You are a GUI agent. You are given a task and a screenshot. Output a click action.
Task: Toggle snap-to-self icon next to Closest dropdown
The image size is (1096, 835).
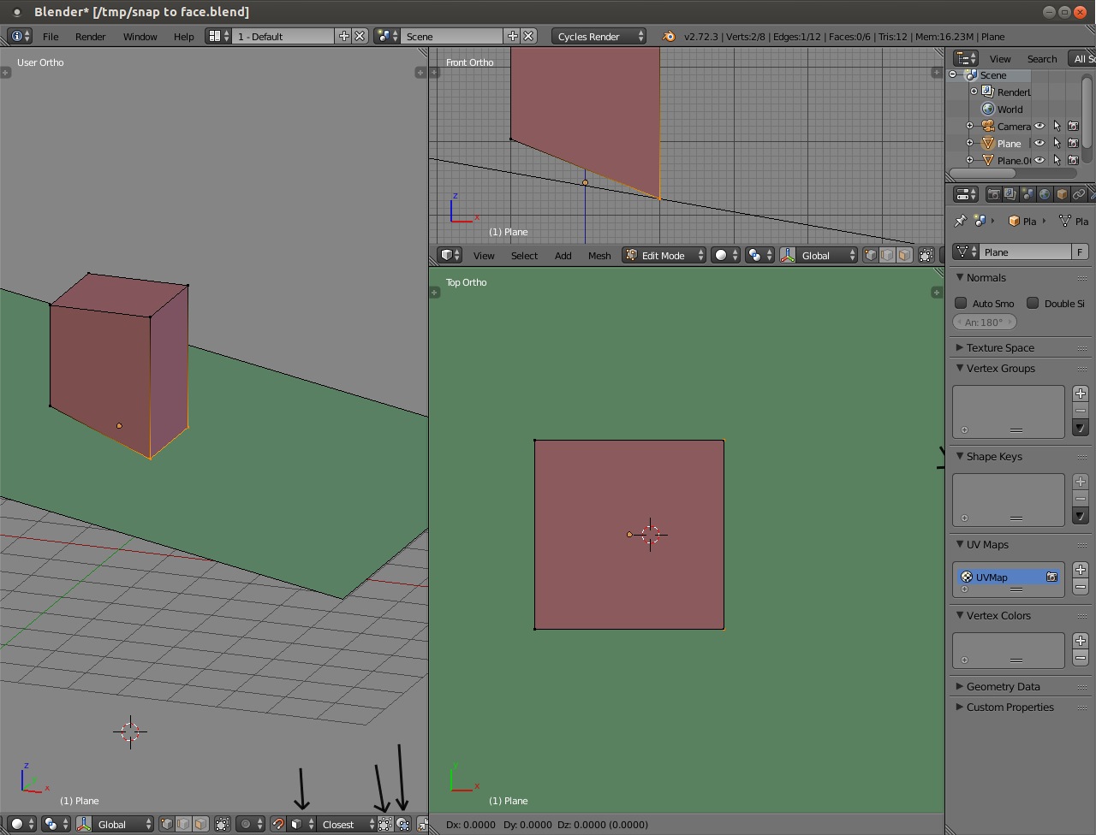(x=385, y=824)
